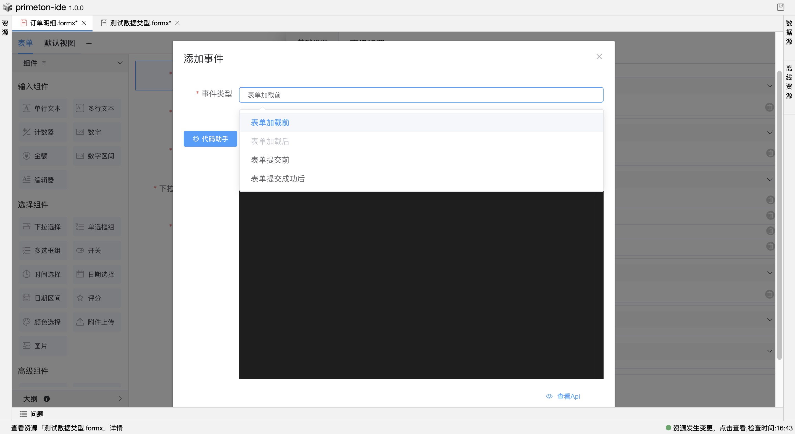The image size is (795, 434).
Task: Switch to 测试数据类型.formx tab
Action: [140, 23]
